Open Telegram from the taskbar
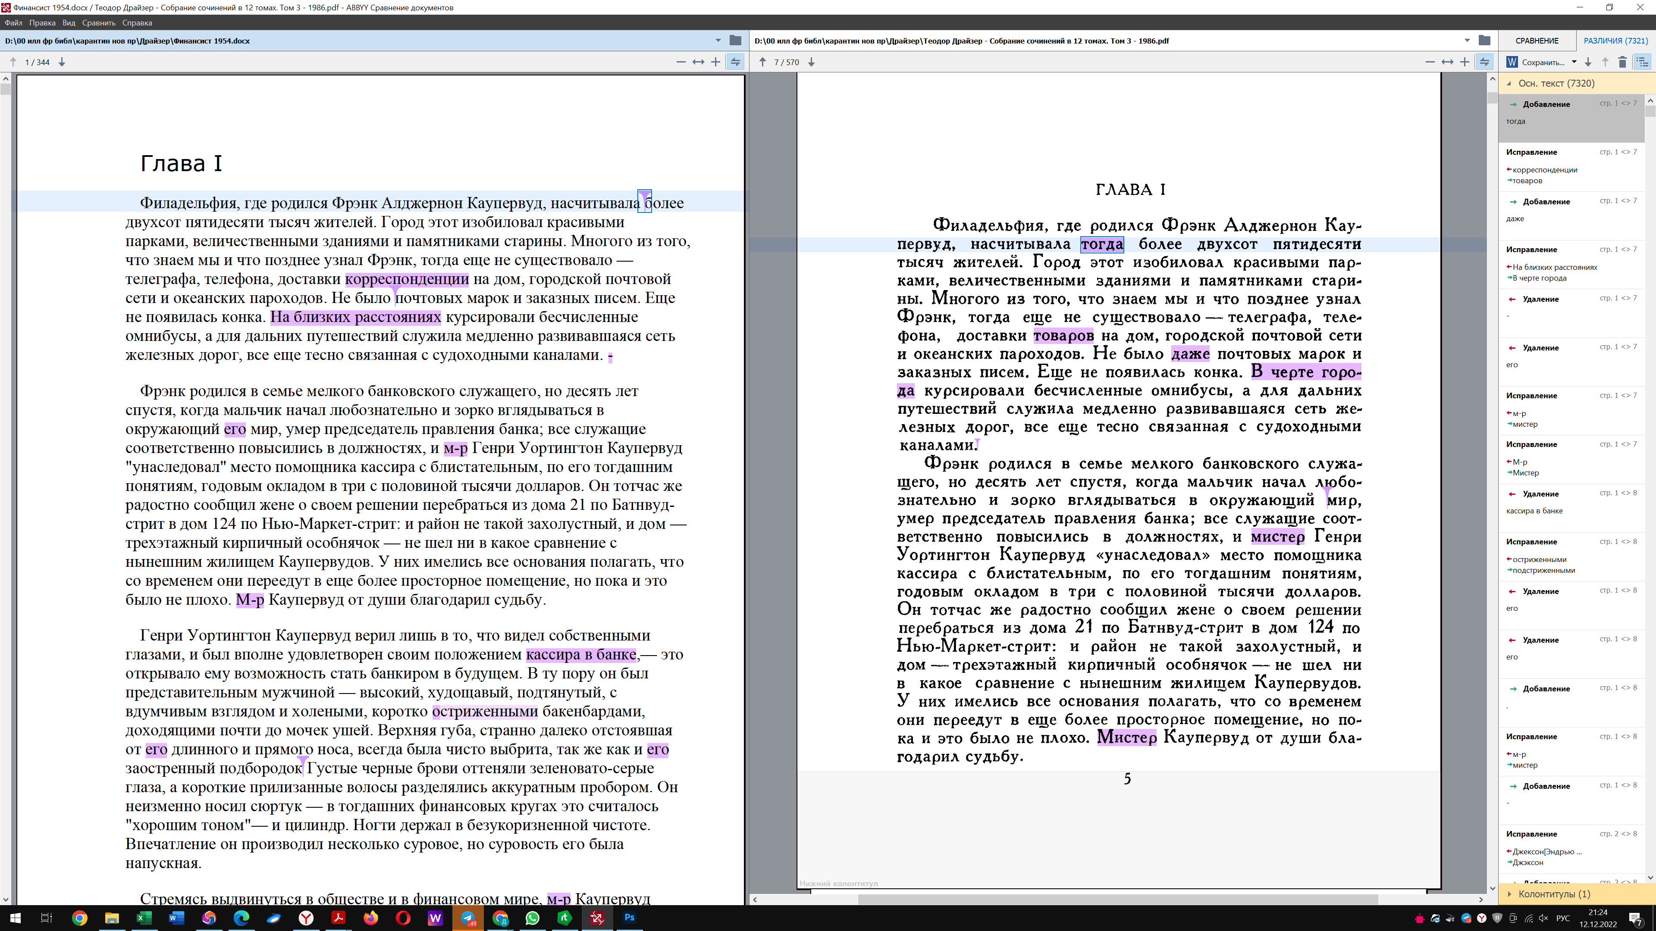Viewport: 1656px width, 931px height. tap(468, 918)
